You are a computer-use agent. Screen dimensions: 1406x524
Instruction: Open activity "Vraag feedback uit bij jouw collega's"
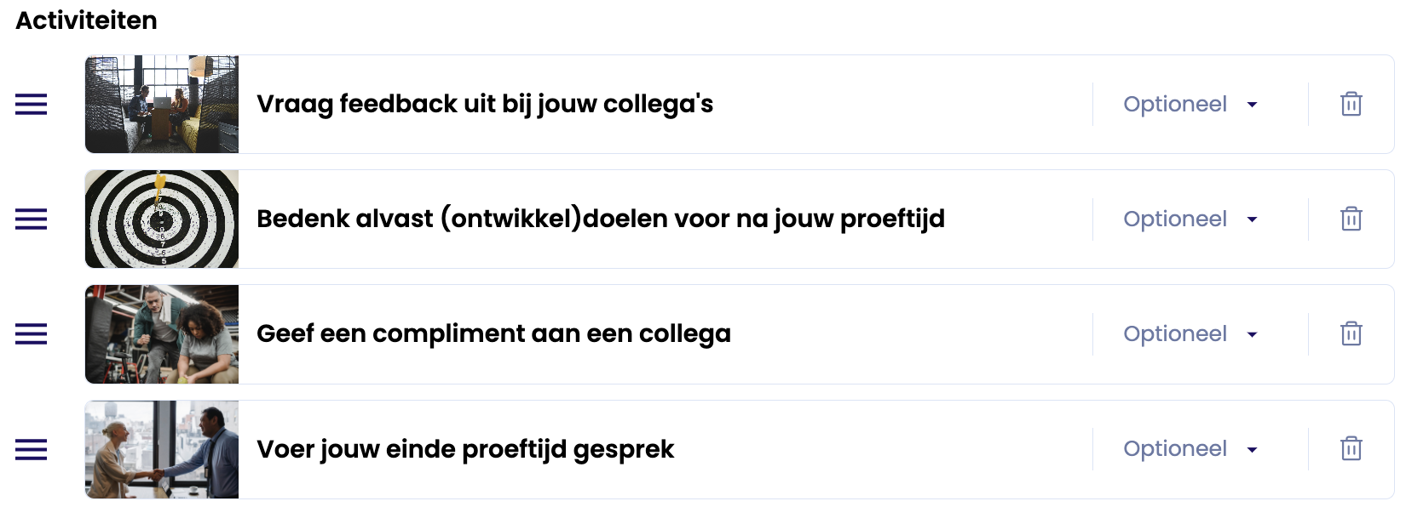pyautogui.click(x=485, y=104)
